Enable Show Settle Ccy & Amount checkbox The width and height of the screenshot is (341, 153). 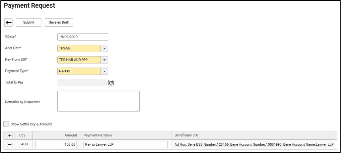coord(6,124)
